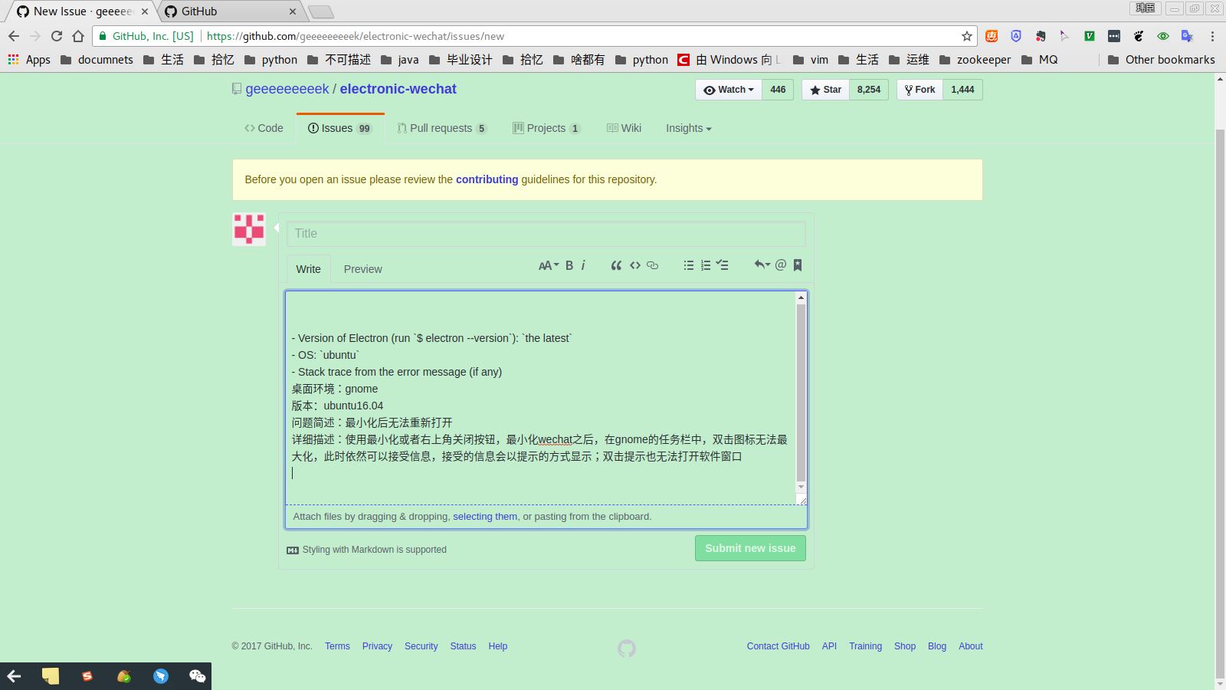
Task: Insert a hyperlink with the link icon
Action: pos(652,265)
